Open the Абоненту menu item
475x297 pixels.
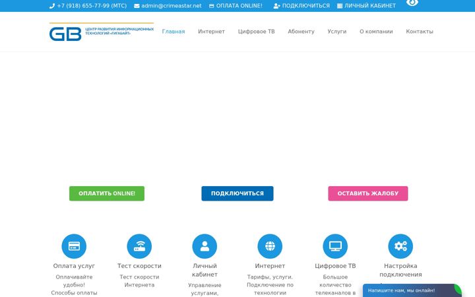301,32
